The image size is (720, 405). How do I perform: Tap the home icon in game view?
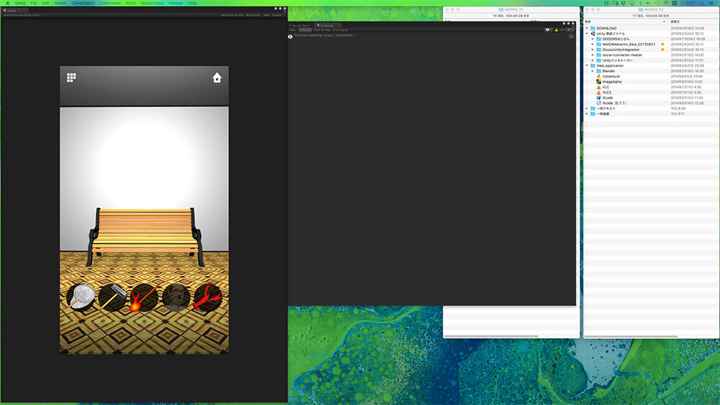pos(217,78)
